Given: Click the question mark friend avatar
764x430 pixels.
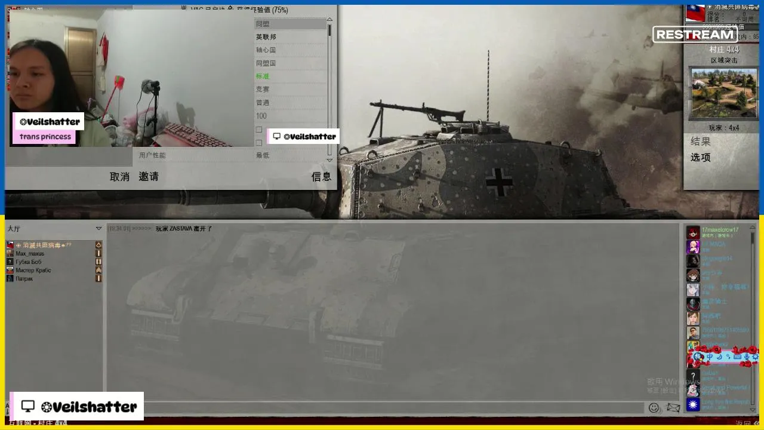Looking at the screenshot, I should 693,376.
